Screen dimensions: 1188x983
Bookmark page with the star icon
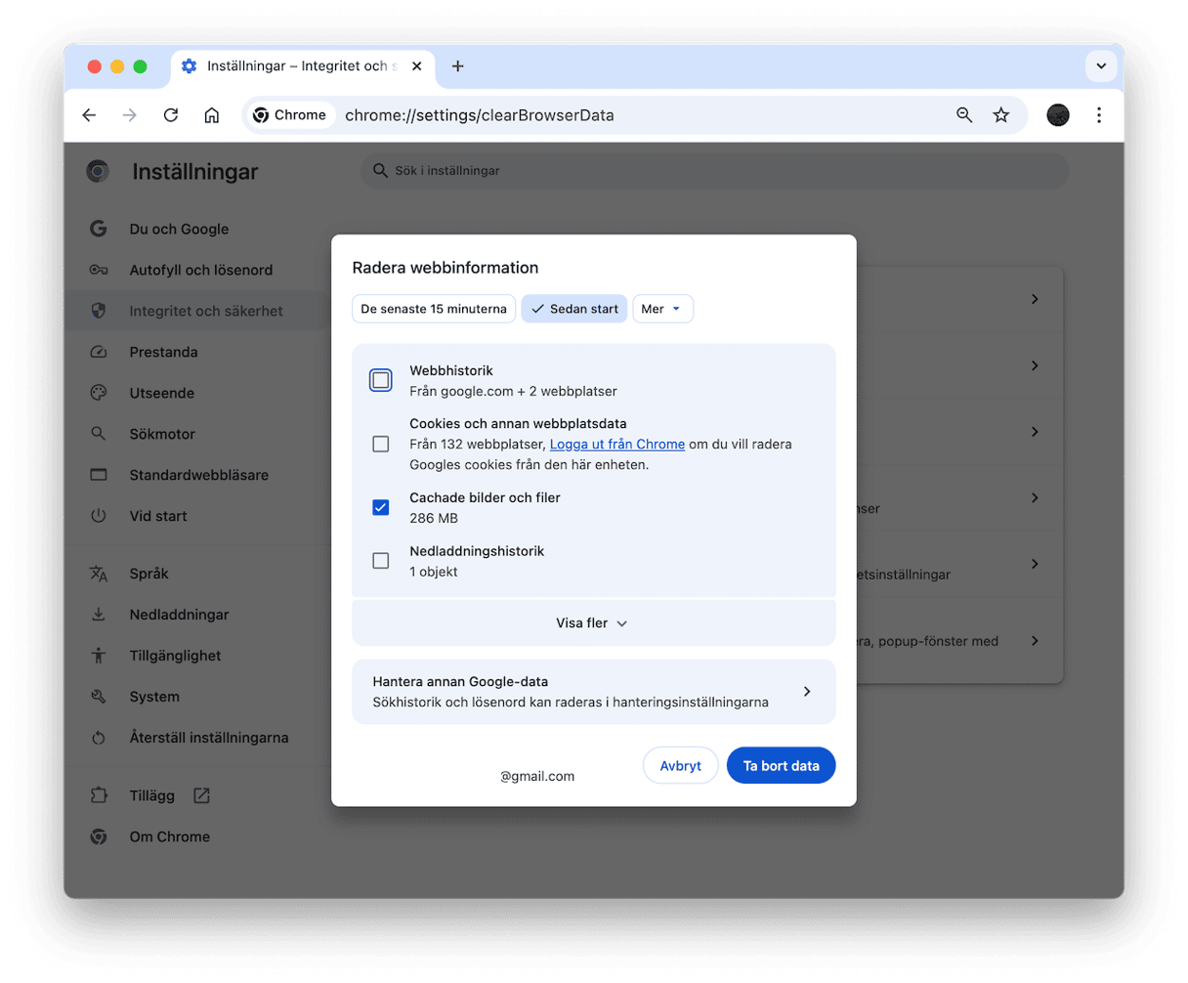coord(1000,115)
